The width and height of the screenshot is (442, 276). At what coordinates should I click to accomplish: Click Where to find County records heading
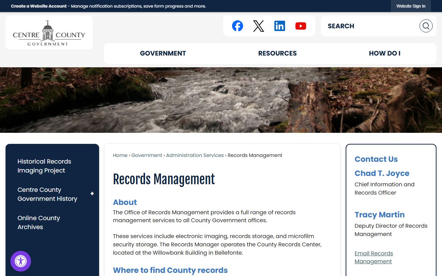[x=170, y=270]
